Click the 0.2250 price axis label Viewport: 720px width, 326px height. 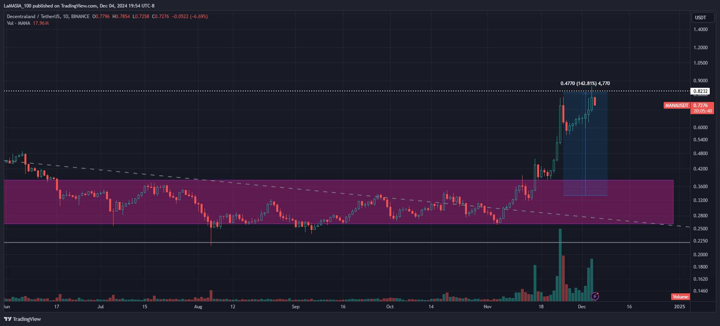(700, 241)
